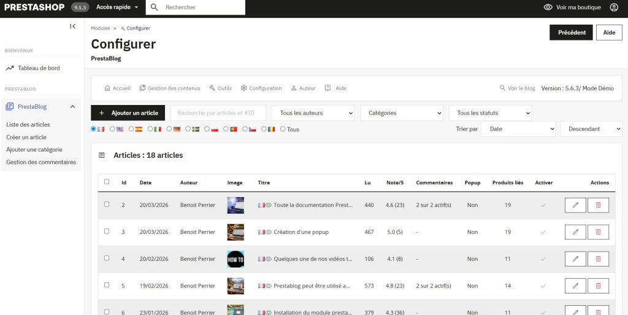The width and height of the screenshot is (628, 315).
Task: Select the German flag language radio
Action: 169,129
